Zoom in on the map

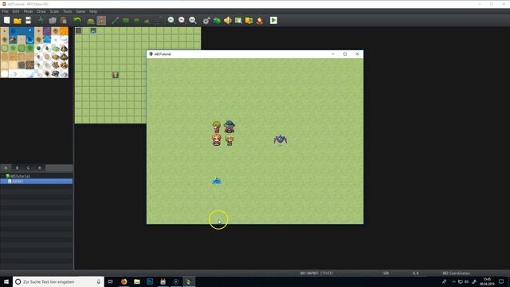(171, 20)
